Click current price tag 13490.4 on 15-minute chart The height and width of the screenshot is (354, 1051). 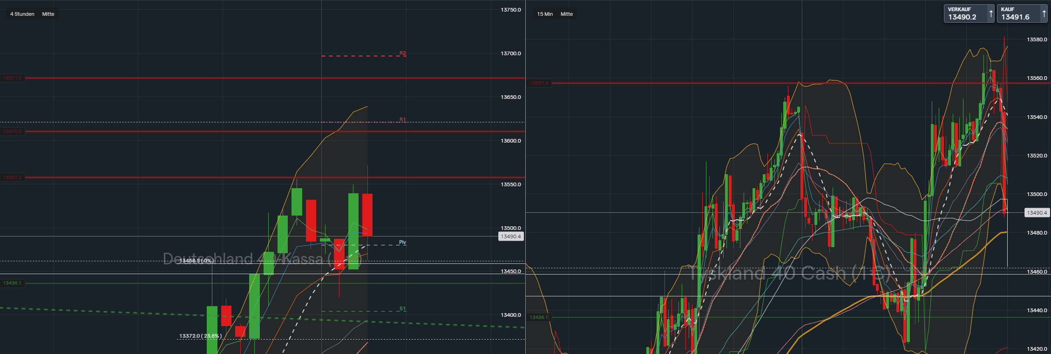1037,213
